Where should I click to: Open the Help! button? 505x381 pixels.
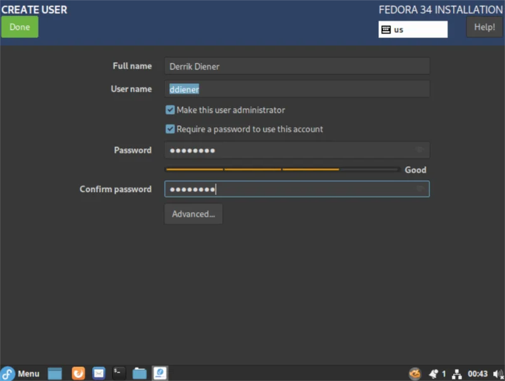pos(484,27)
